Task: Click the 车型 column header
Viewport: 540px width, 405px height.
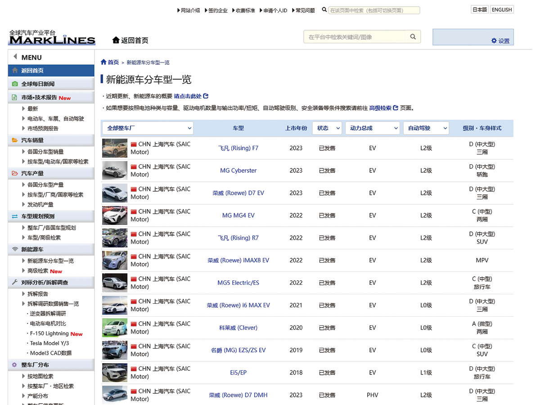Action: point(238,128)
